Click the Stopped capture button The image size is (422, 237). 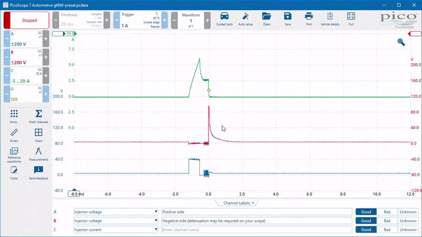[x=26, y=20]
